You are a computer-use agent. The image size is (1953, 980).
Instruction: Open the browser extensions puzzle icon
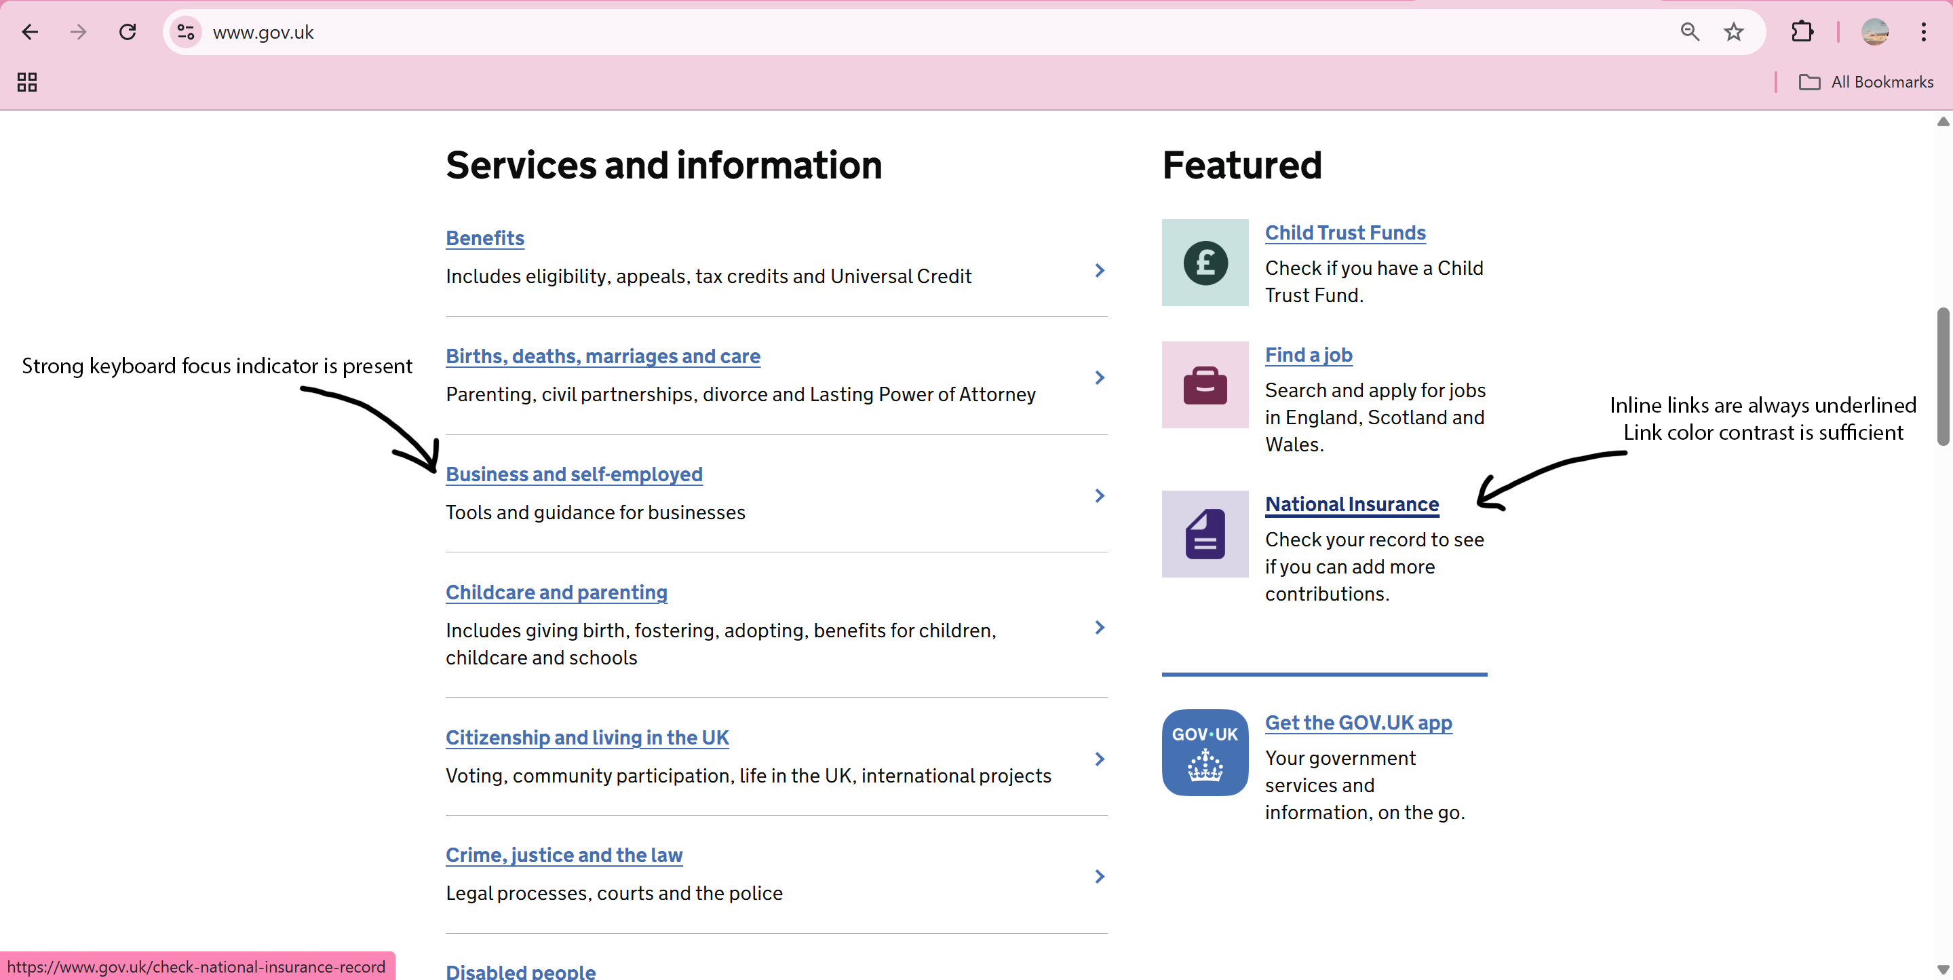point(1802,32)
